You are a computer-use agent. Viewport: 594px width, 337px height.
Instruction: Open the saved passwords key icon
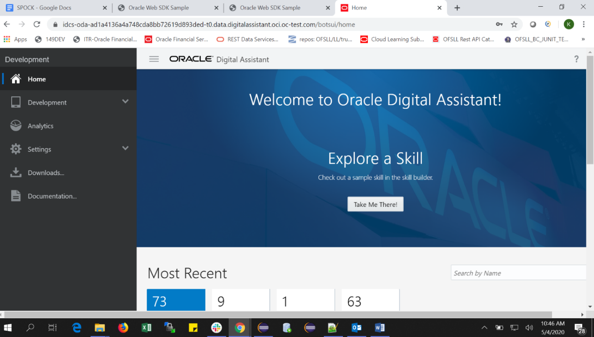click(499, 25)
